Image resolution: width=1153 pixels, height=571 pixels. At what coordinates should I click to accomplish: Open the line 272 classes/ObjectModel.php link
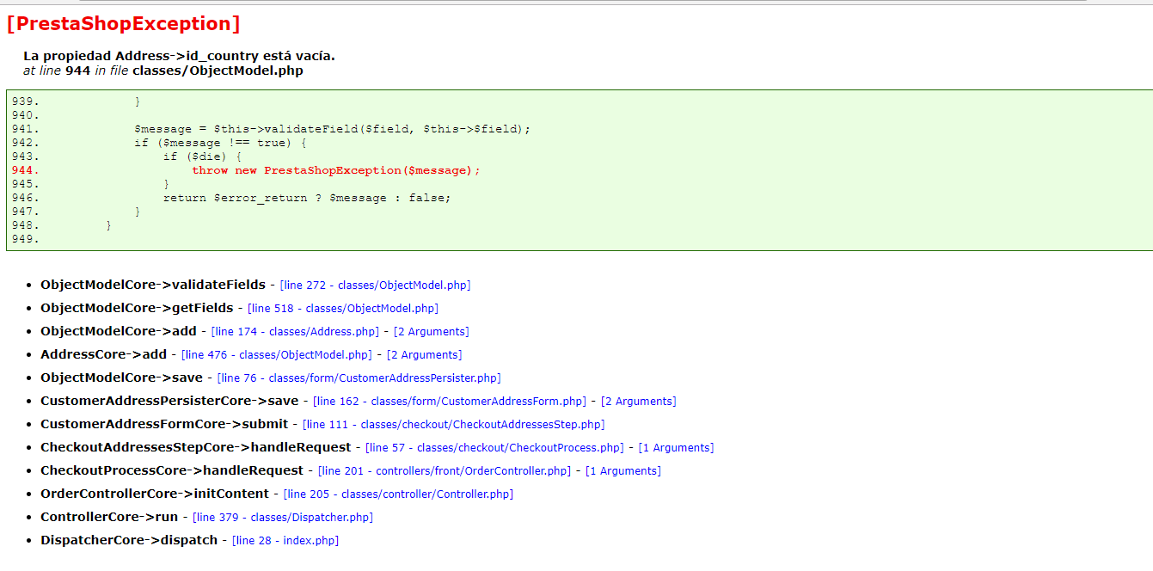point(375,285)
